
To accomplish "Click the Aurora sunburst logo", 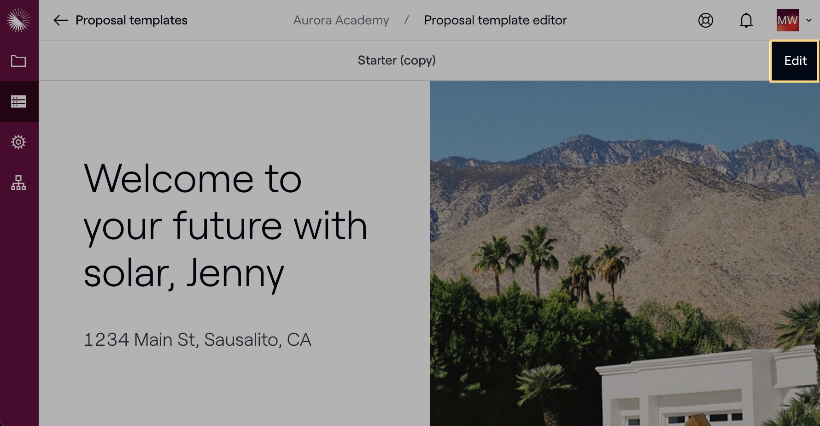I will [18, 20].
